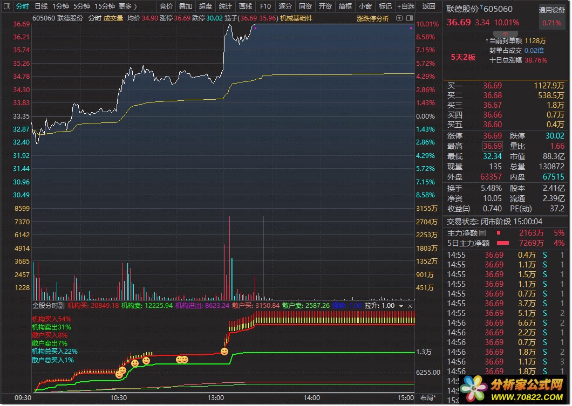Click the 交易状态 status line

click(x=495, y=222)
